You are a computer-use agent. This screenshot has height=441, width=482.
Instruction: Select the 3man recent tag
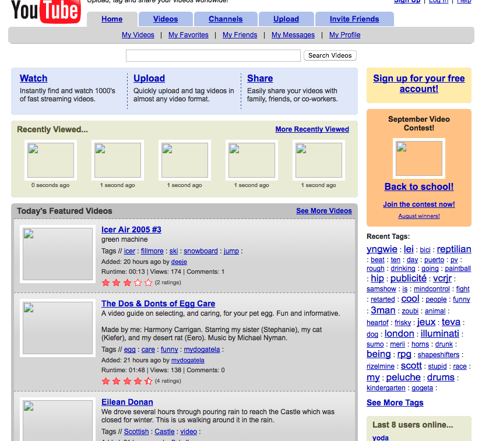383,311
